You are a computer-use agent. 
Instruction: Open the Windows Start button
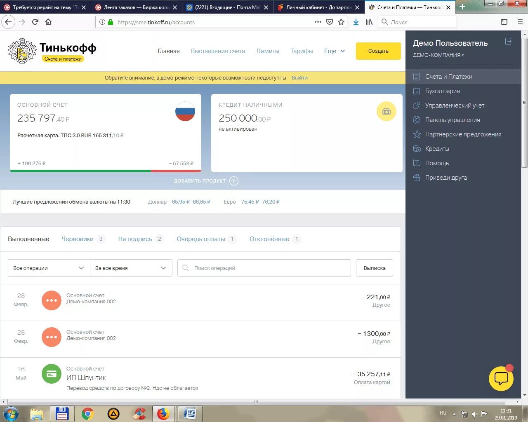coord(11,413)
